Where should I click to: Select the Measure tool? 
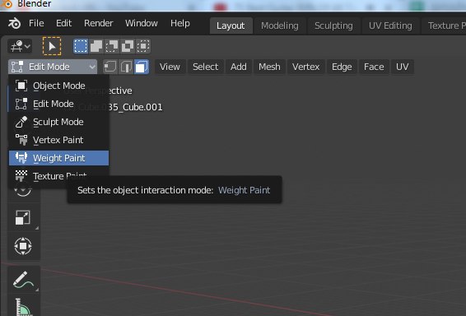coord(23,306)
